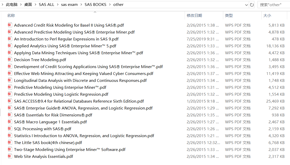The image size is (290, 165).
Task: Go to SAS ALL breadcrumb folder
Action: pyautogui.click(x=47, y=4)
